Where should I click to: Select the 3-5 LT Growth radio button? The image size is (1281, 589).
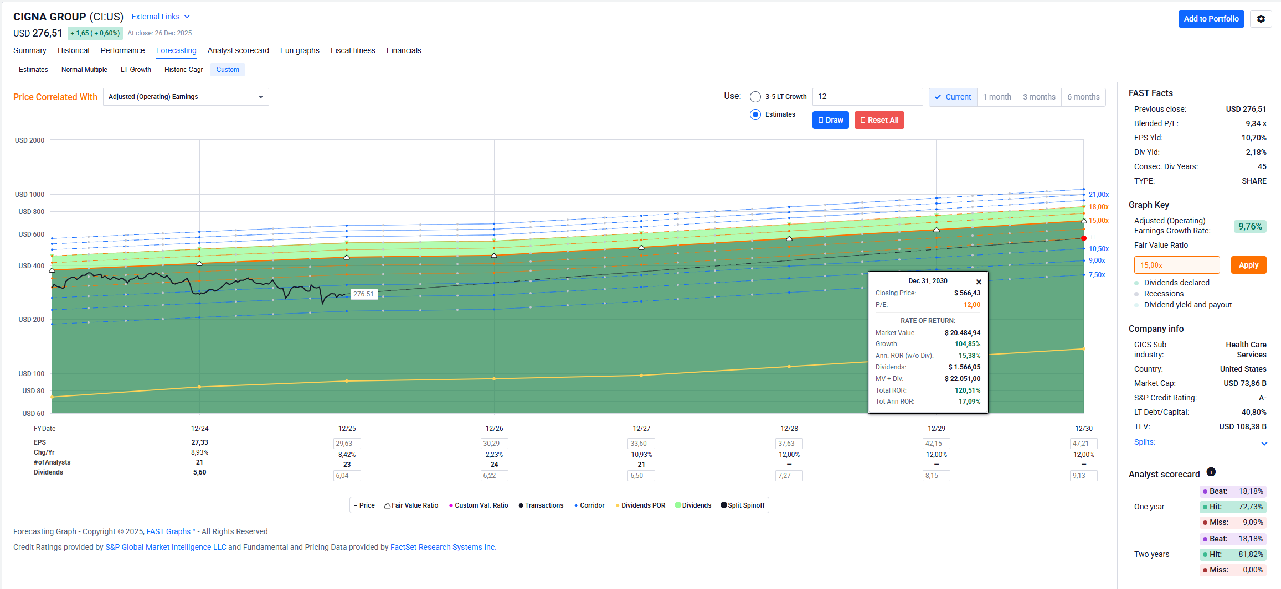point(755,97)
